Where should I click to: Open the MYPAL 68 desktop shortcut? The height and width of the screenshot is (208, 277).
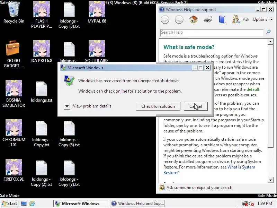(x=97, y=12)
